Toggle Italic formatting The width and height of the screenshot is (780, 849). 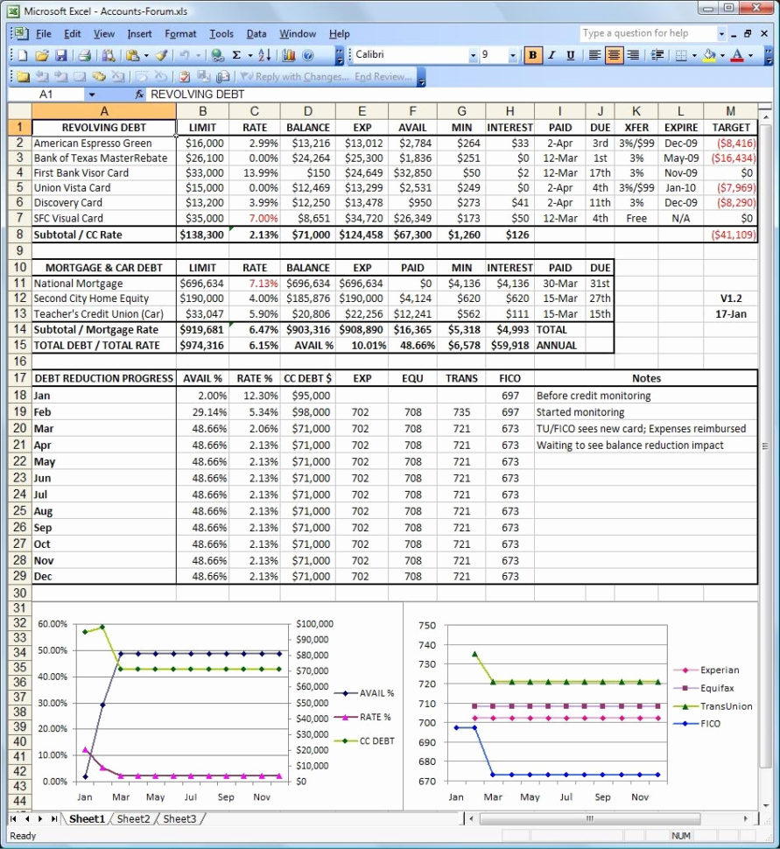[x=551, y=54]
